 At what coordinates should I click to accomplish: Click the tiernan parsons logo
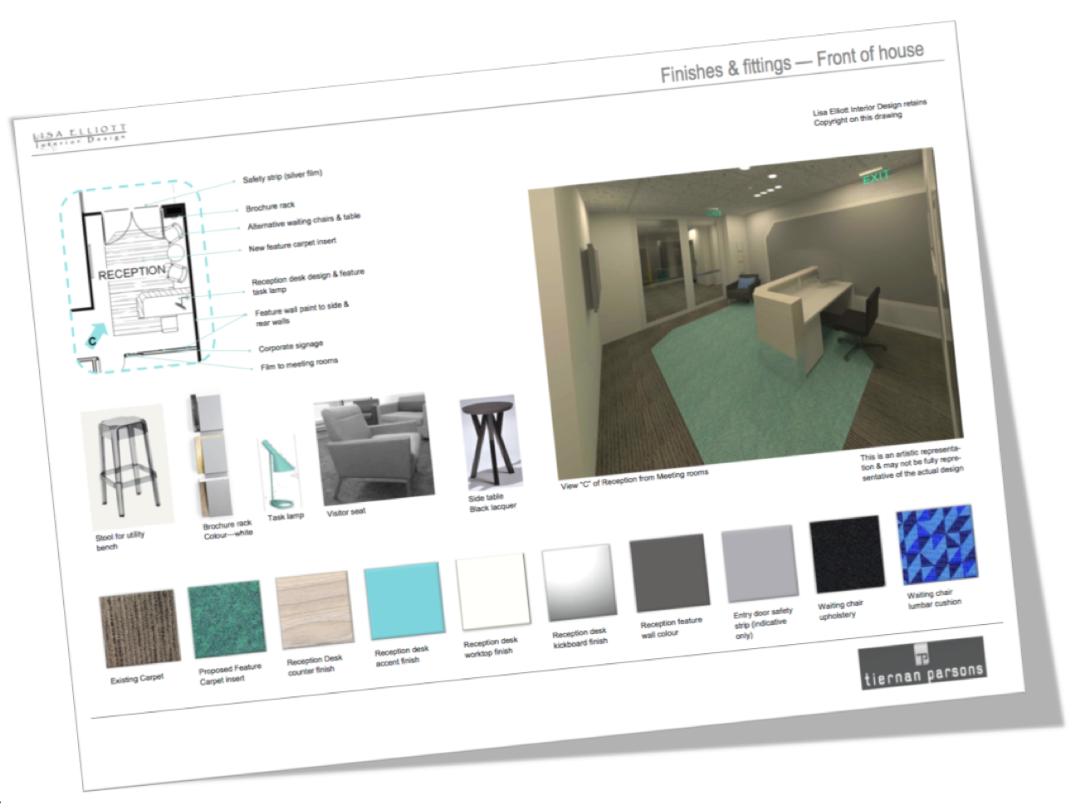click(x=922, y=663)
